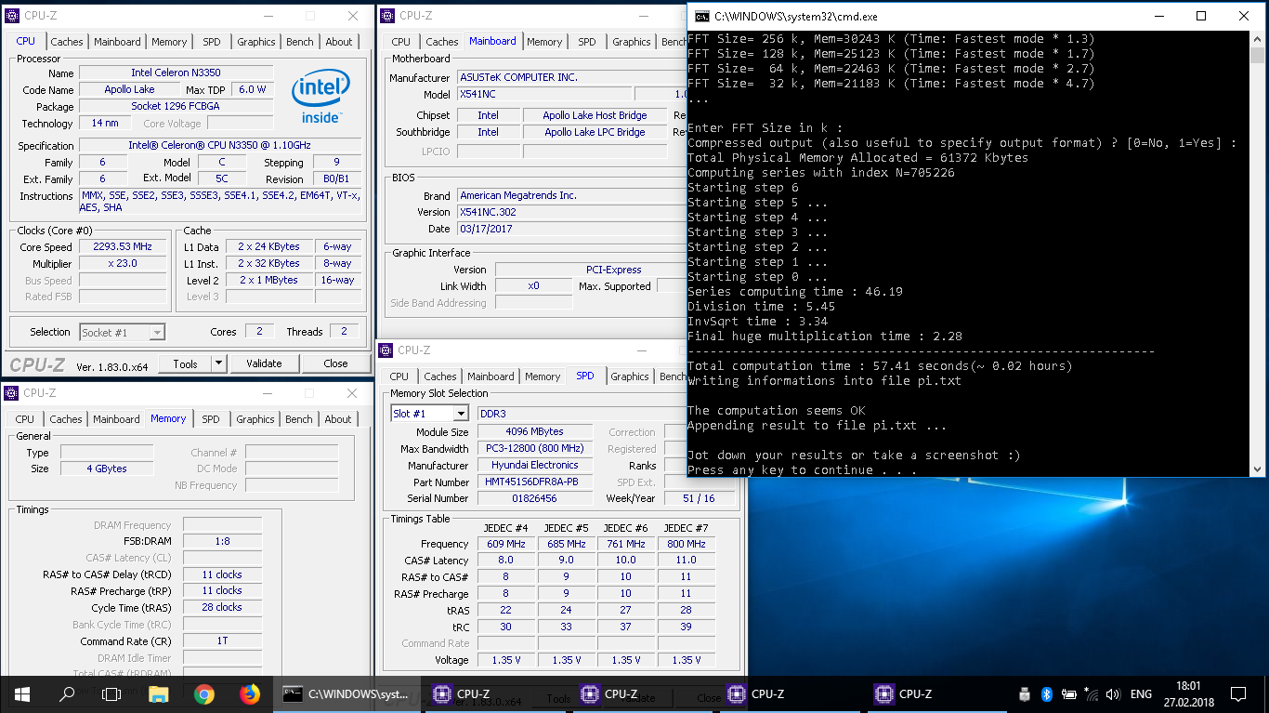This screenshot has height=713, width=1269.
Task: Open the Action Center notifications icon
Action: click(1238, 693)
